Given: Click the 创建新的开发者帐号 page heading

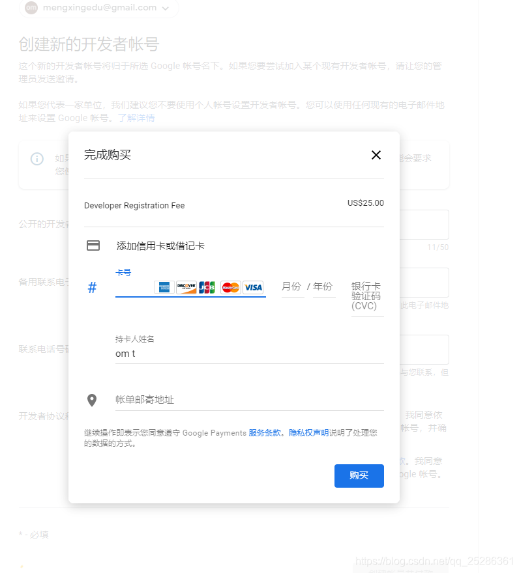Looking at the screenshot, I should [x=89, y=44].
